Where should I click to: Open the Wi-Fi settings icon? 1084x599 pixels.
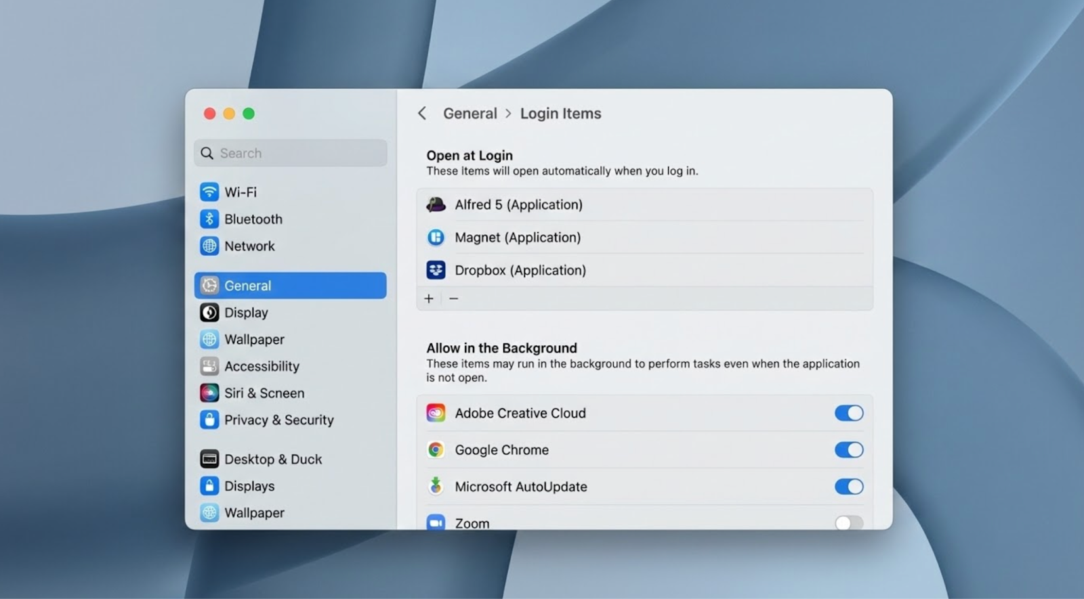pyautogui.click(x=209, y=192)
